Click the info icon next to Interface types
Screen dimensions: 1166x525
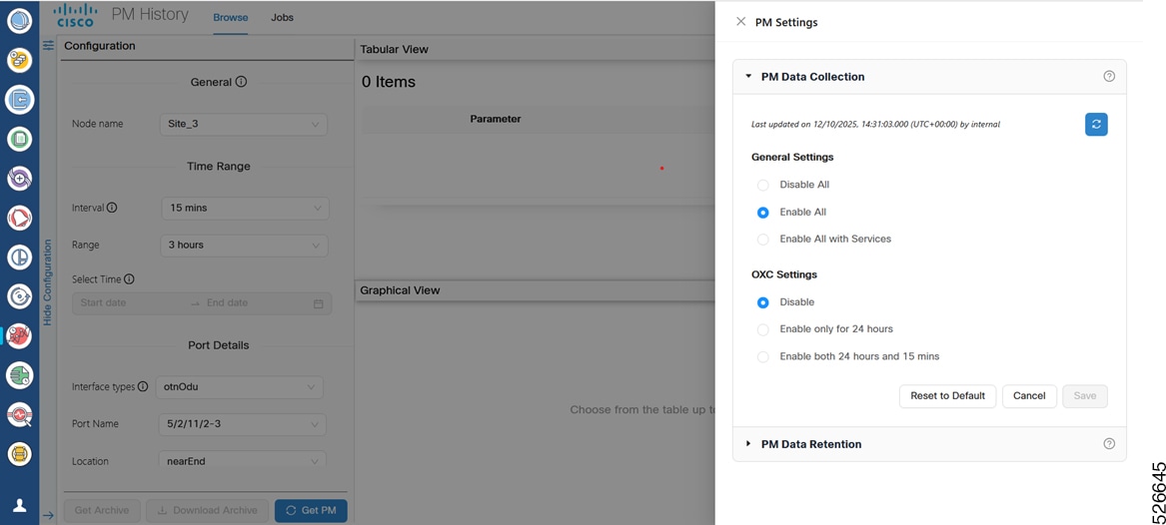coord(143,386)
